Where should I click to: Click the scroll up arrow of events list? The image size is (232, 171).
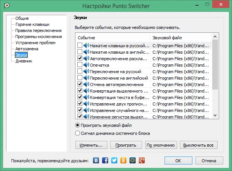215,37
